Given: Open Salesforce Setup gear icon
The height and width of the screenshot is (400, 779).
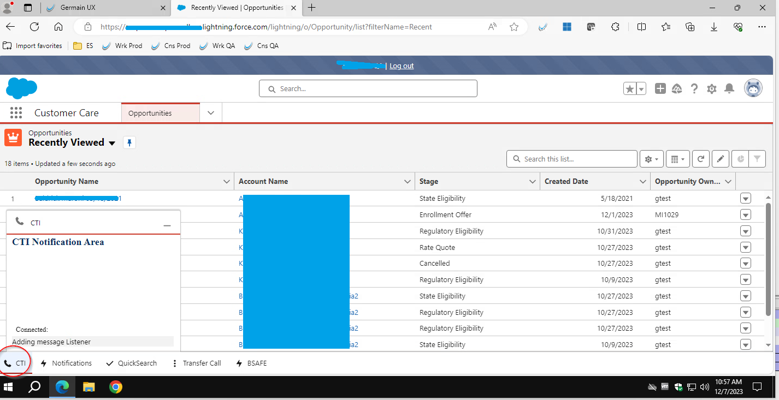Looking at the screenshot, I should click(x=711, y=88).
